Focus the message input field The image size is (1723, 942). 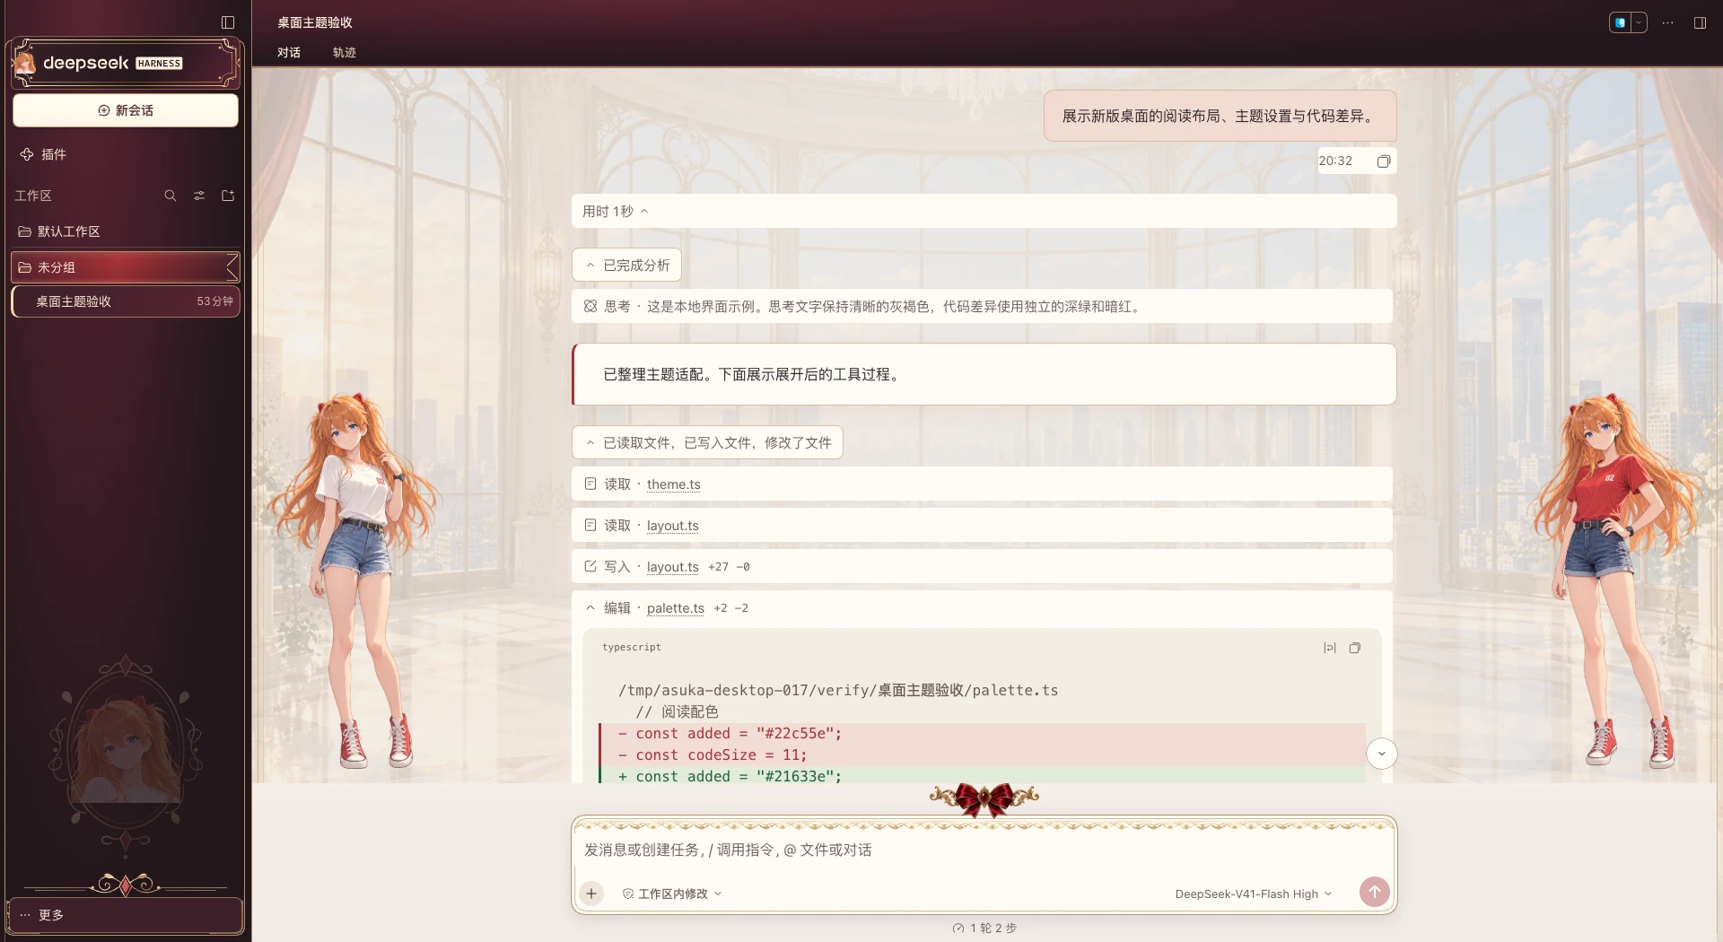point(984,850)
